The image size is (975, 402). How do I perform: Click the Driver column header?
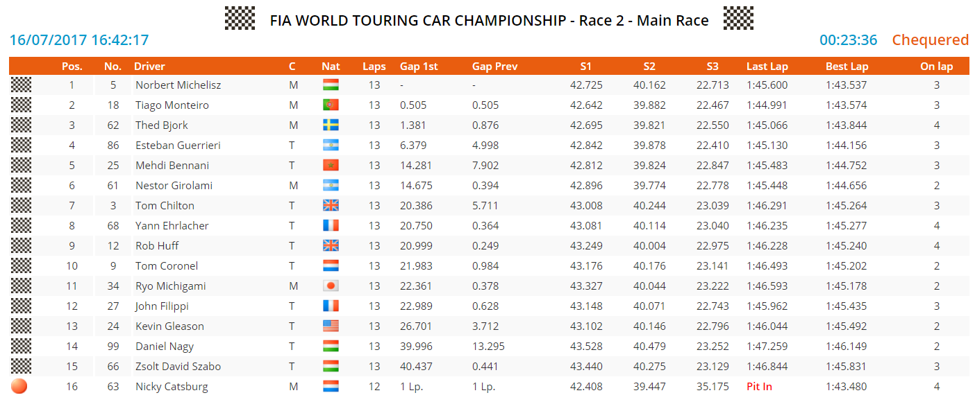(x=149, y=67)
